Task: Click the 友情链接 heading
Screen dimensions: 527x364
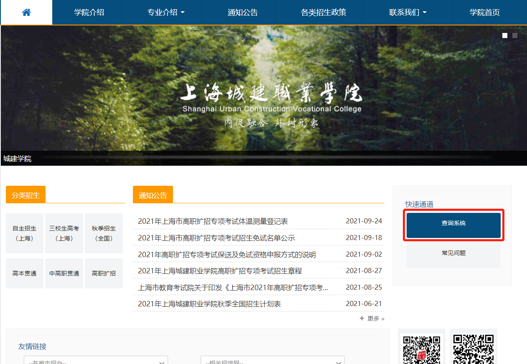Action: pos(32,346)
